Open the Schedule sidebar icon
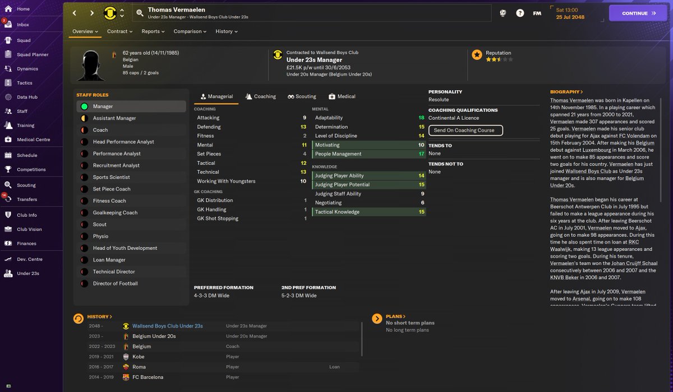 point(8,155)
